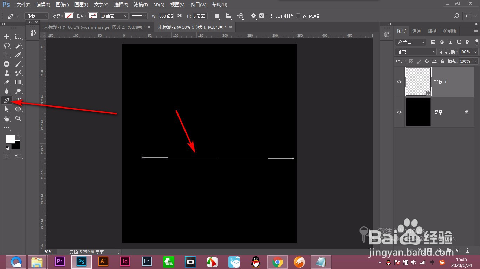Change the screen mode
This screenshot has width=480, height=269.
click(18, 156)
